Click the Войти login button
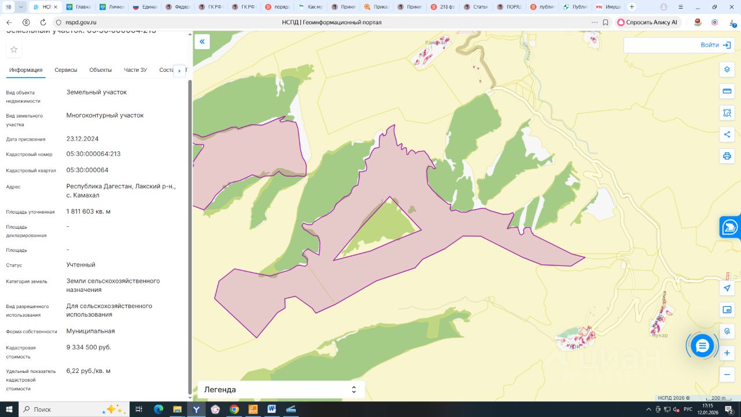The height and width of the screenshot is (417, 741). [715, 45]
